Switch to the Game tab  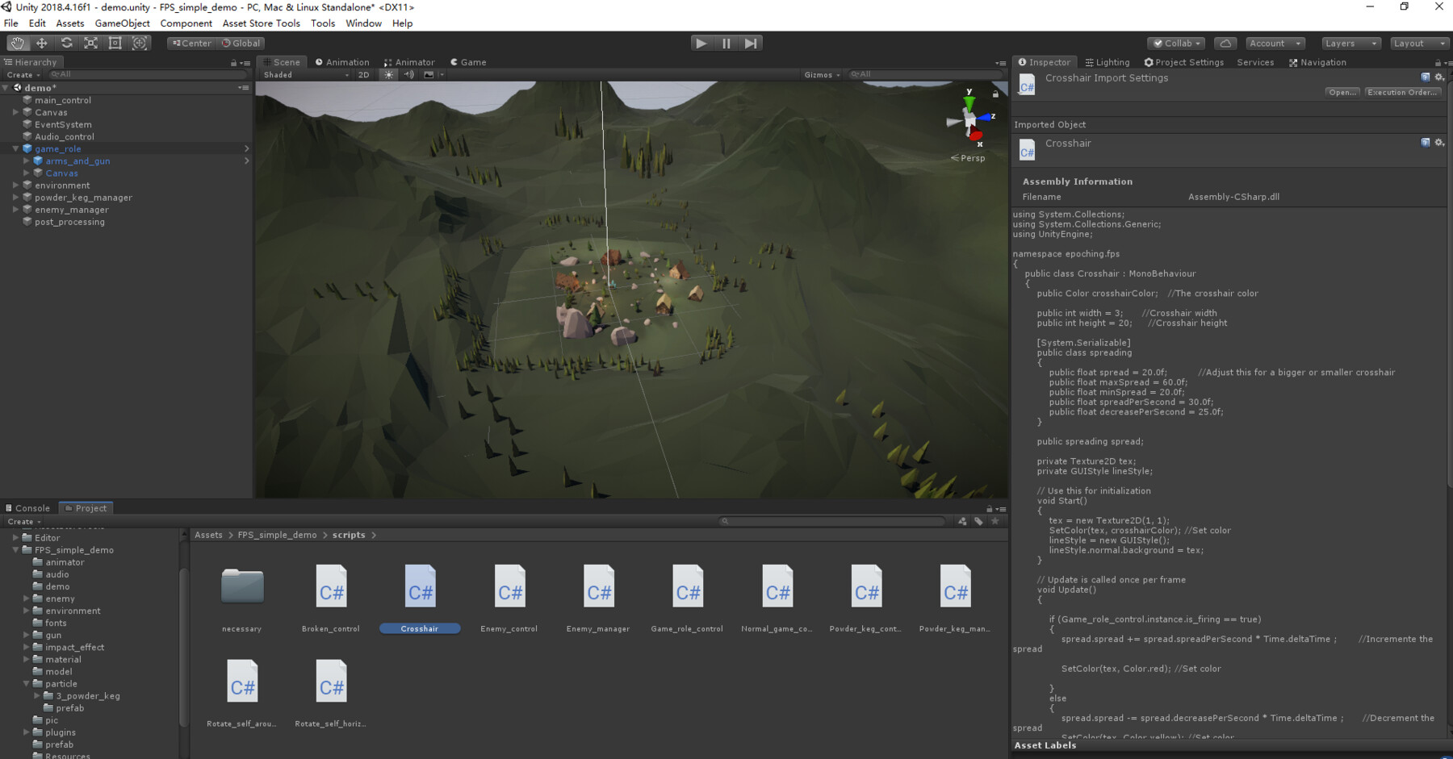click(468, 62)
